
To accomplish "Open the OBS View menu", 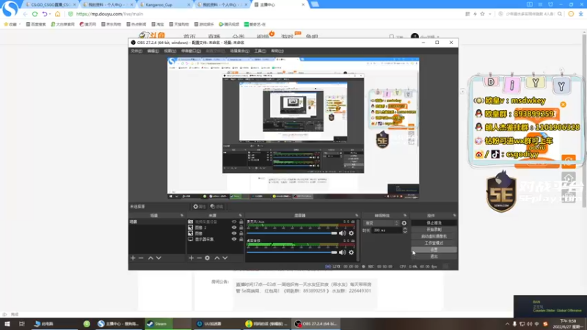I will coord(170,51).
